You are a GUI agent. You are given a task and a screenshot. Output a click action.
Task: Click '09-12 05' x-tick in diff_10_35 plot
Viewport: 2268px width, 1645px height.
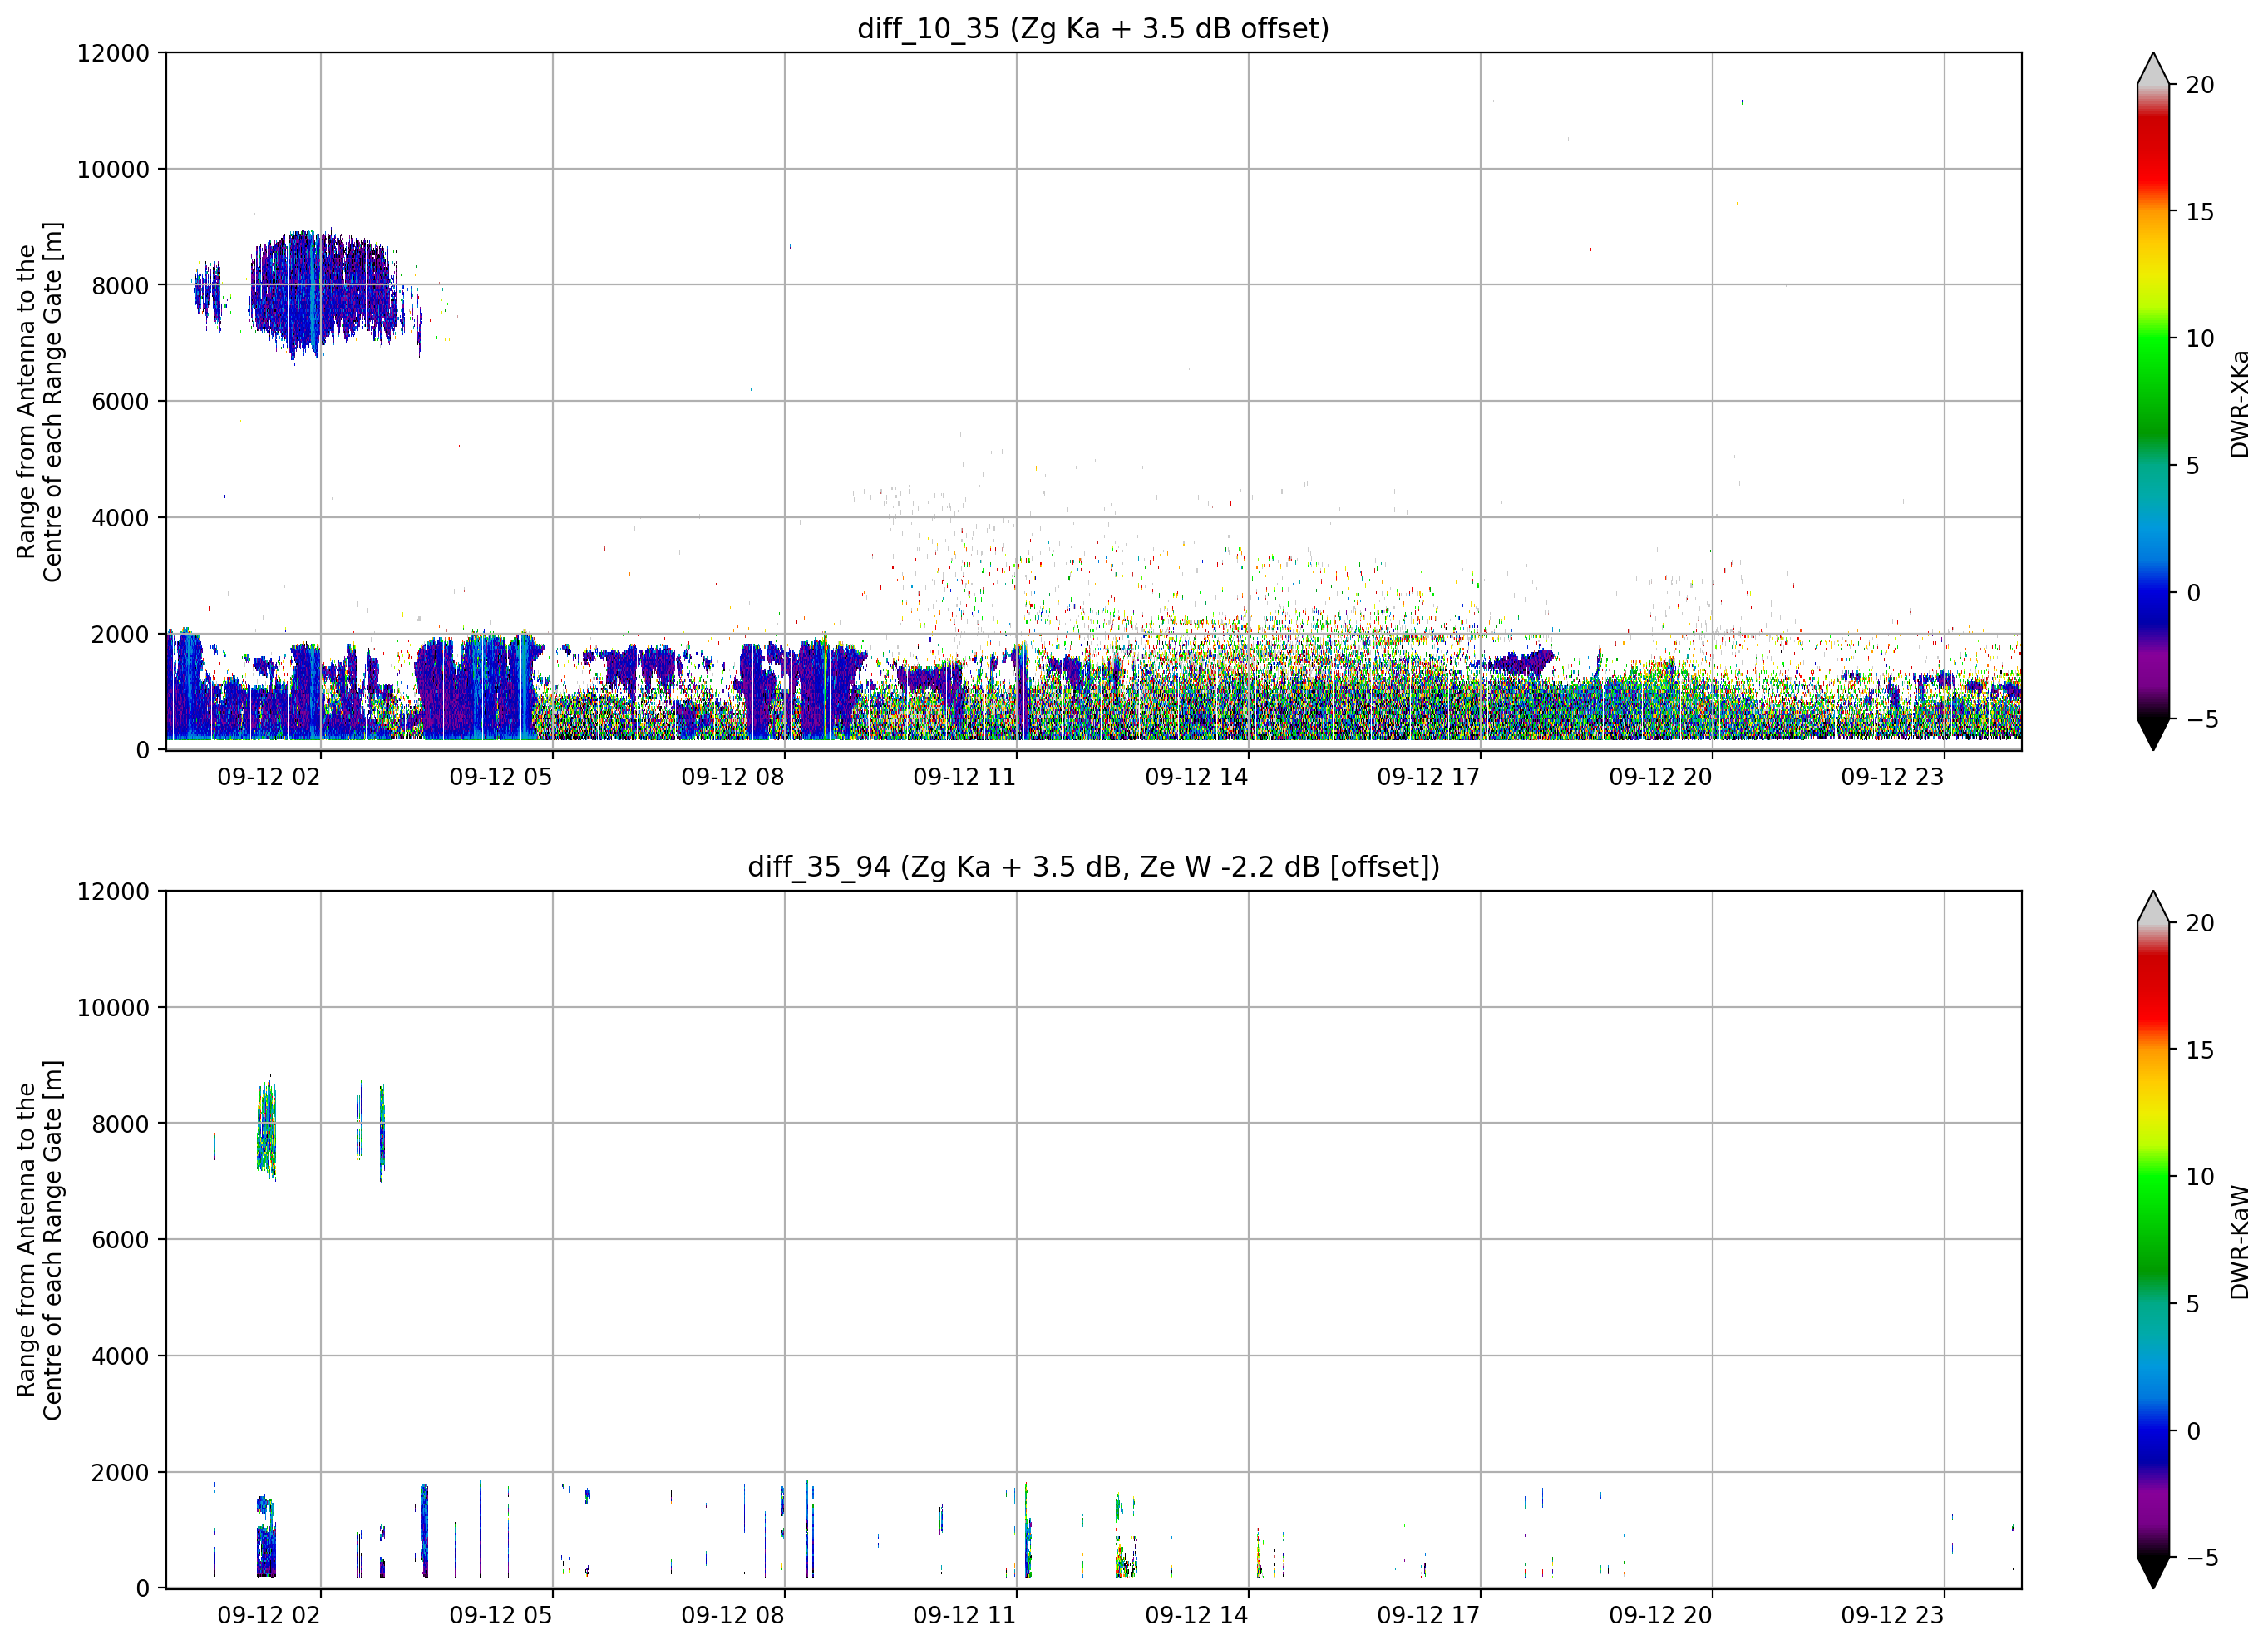tap(501, 778)
